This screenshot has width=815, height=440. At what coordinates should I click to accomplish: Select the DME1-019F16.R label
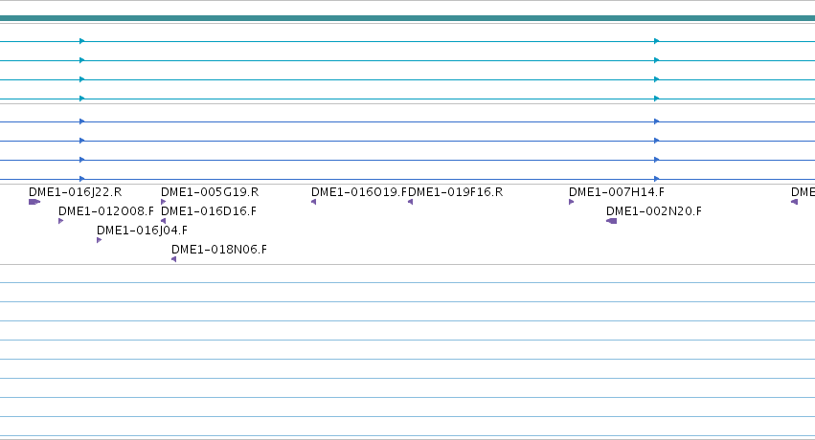click(455, 192)
